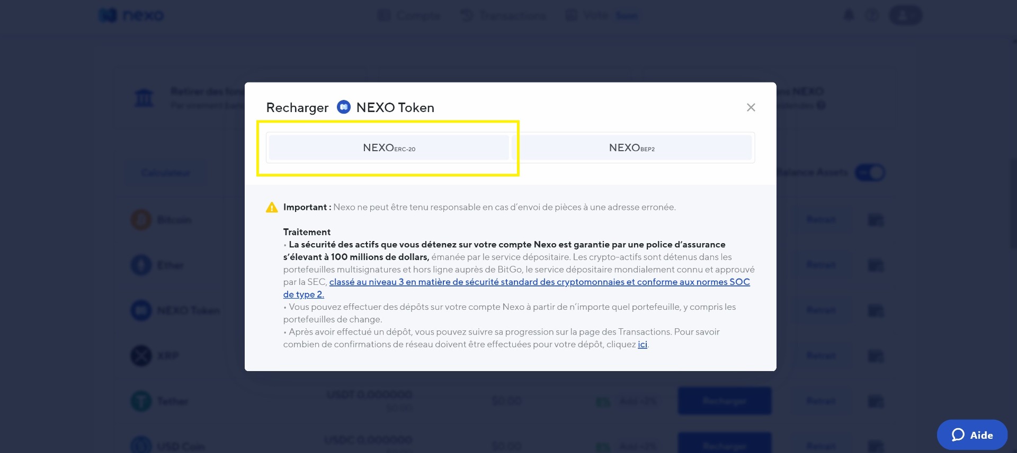This screenshot has height=453, width=1017.
Task: Click the NEXO Token coin icon in dialog title
Action: click(344, 107)
